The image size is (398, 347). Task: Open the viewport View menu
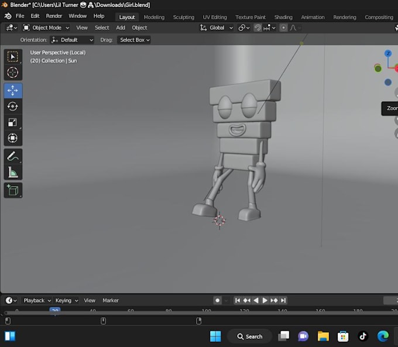coord(82,28)
